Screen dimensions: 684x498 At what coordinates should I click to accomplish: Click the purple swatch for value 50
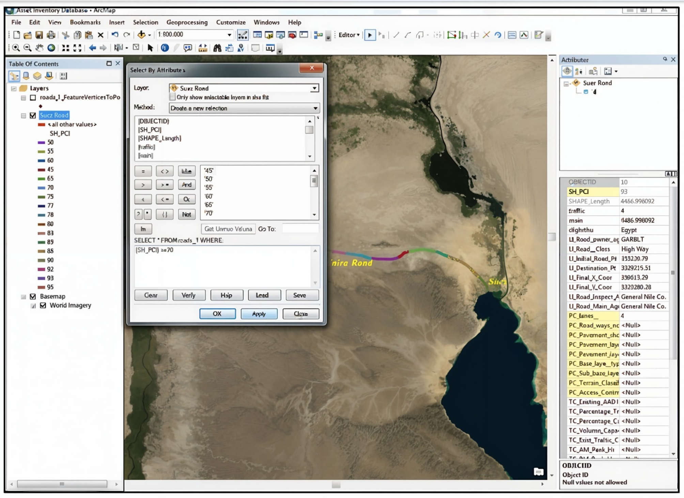[x=41, y=142]
